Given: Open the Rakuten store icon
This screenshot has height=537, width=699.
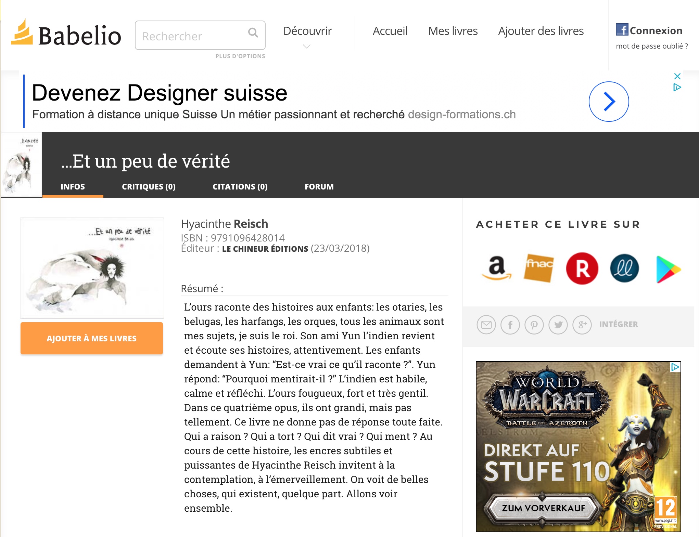Looking at the screenshot, I should pyautogui.click(x=582, y=268).
